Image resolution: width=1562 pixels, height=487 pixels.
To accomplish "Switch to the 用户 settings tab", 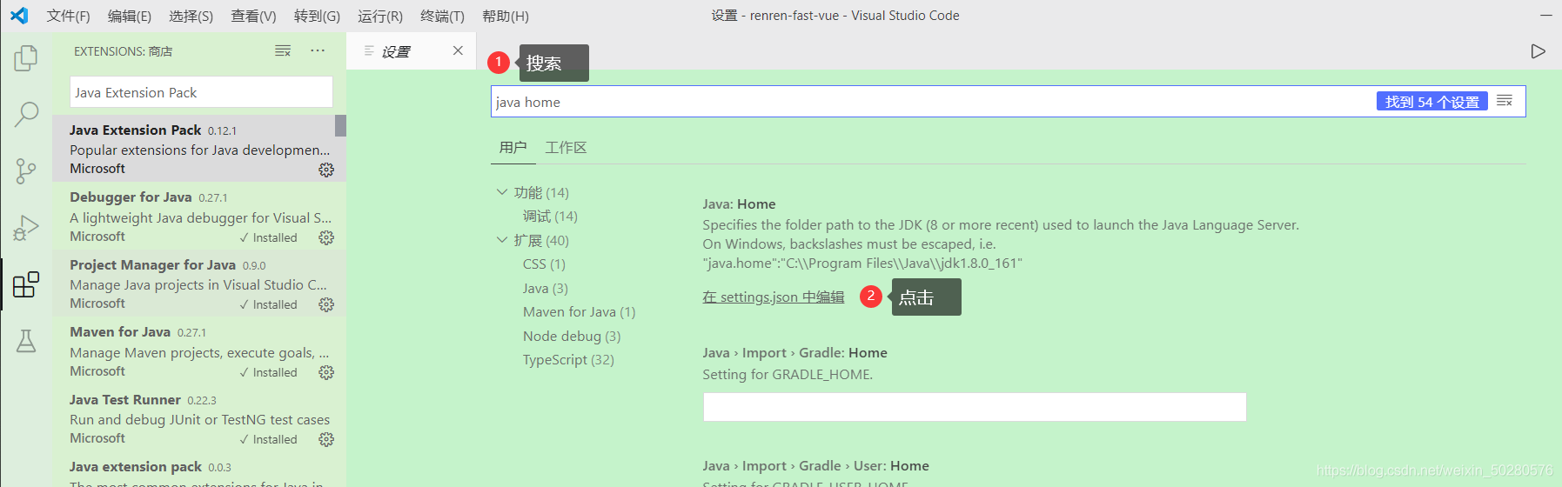I will point(513,147).
